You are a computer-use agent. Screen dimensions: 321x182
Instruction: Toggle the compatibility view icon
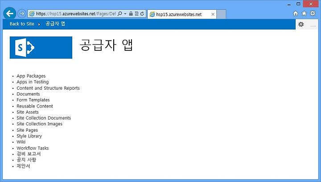click(x=136, y=14)
